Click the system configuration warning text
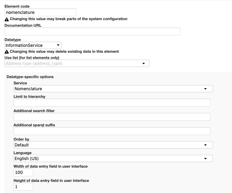Image resolution: width=232 pixels, height=193 pixels. pos(68,19)
